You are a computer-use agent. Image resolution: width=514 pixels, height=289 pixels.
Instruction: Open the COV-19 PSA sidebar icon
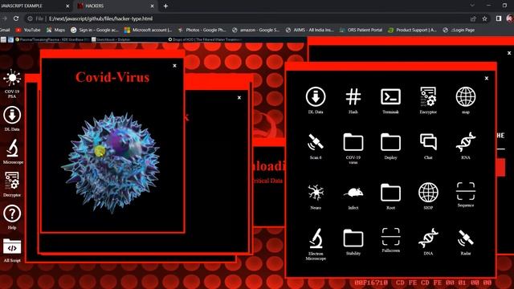[12, 83]
